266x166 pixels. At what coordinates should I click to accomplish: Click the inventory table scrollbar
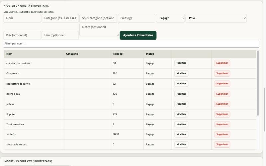[x=258, y=83]
